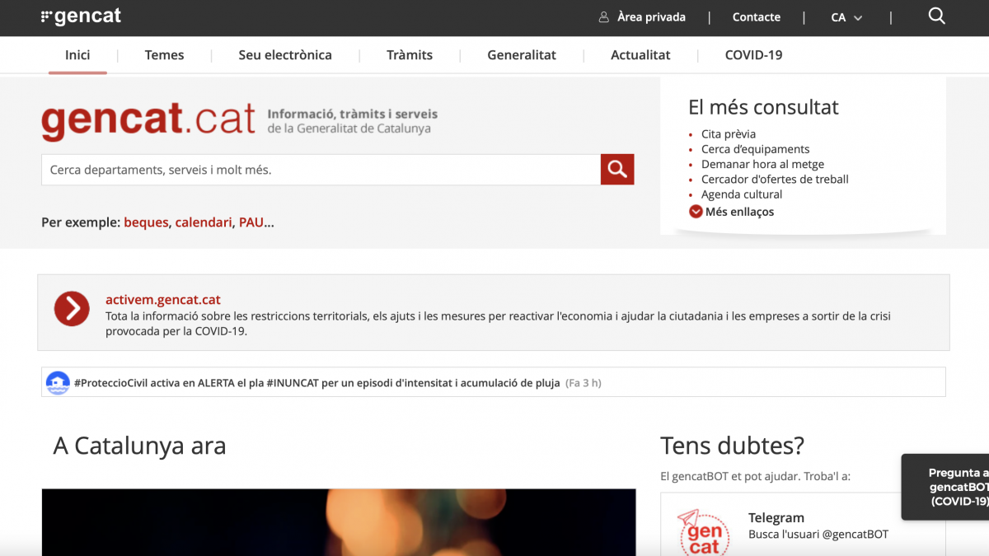Open Demanar hora al metge link

click(x=763, y=164)
